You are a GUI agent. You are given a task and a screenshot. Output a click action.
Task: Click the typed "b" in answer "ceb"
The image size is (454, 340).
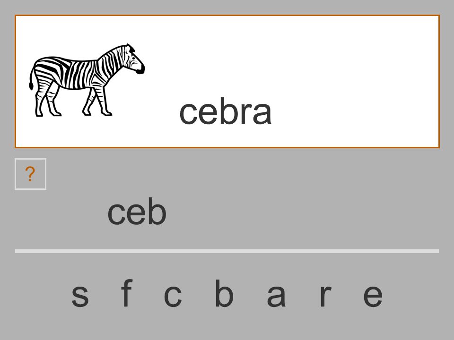pyautogui.click(x=157, y=211)
